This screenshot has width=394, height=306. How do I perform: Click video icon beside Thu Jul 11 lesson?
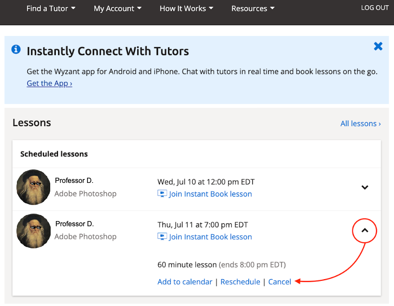(162, 237)
